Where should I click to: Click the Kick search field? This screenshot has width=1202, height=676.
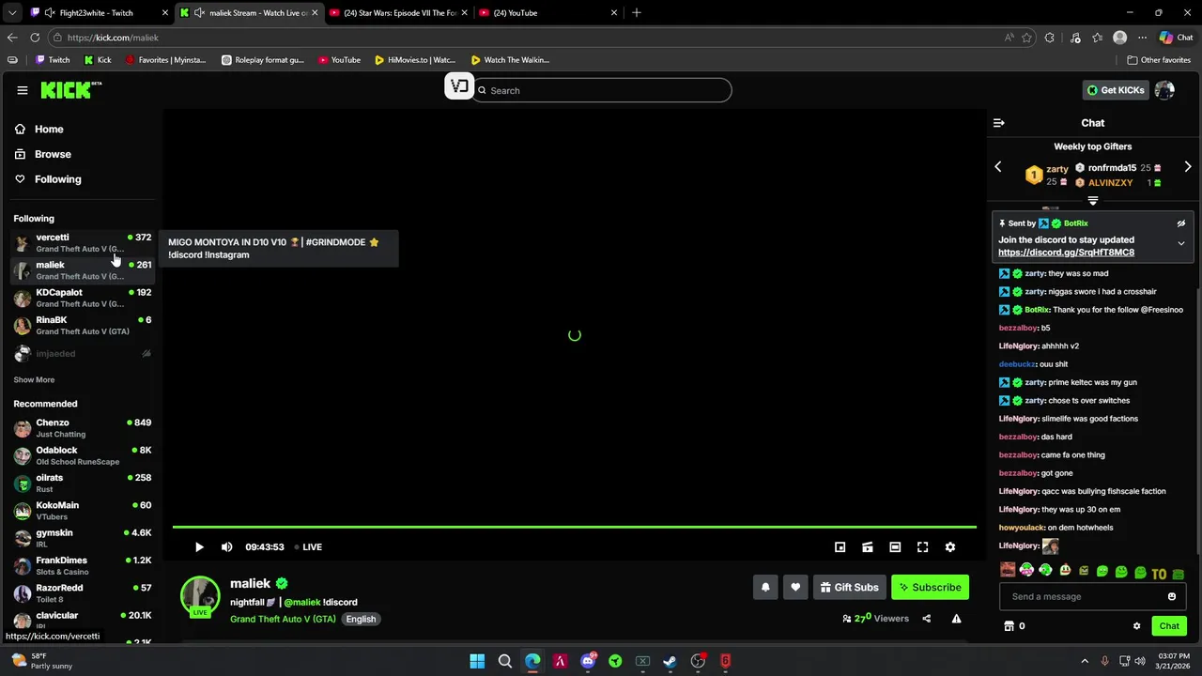601,90
